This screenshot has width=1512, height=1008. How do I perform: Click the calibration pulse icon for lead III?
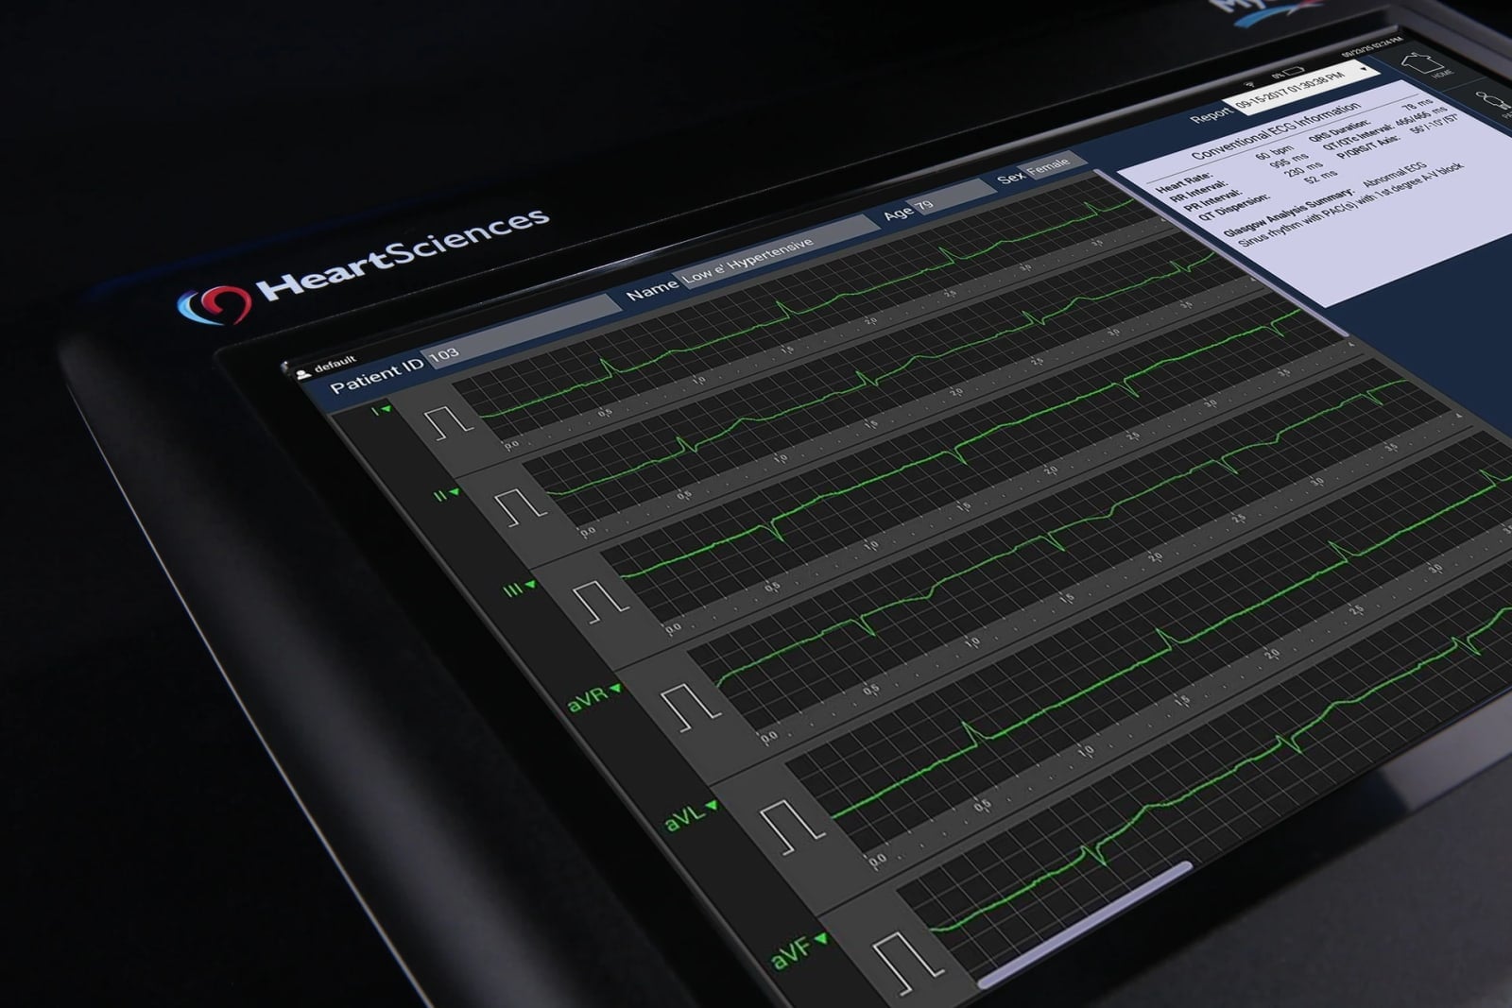coord(600,600)
